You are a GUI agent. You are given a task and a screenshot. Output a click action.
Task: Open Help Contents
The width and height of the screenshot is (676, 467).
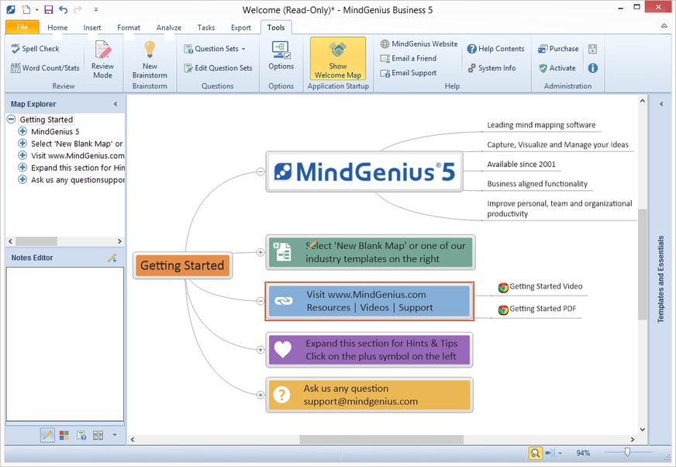[495, 49]
